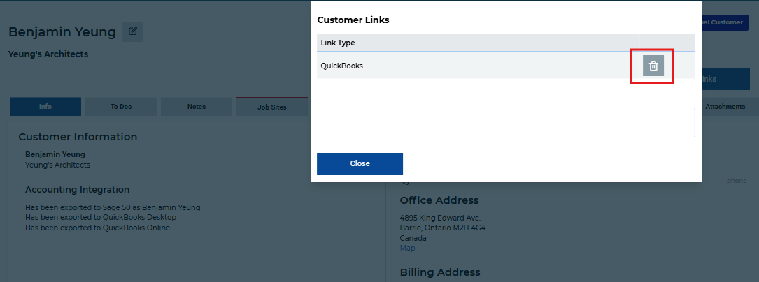The image size is (759, 282).
Task: Close the Customer Links dialog
Action: coord(360,164)
